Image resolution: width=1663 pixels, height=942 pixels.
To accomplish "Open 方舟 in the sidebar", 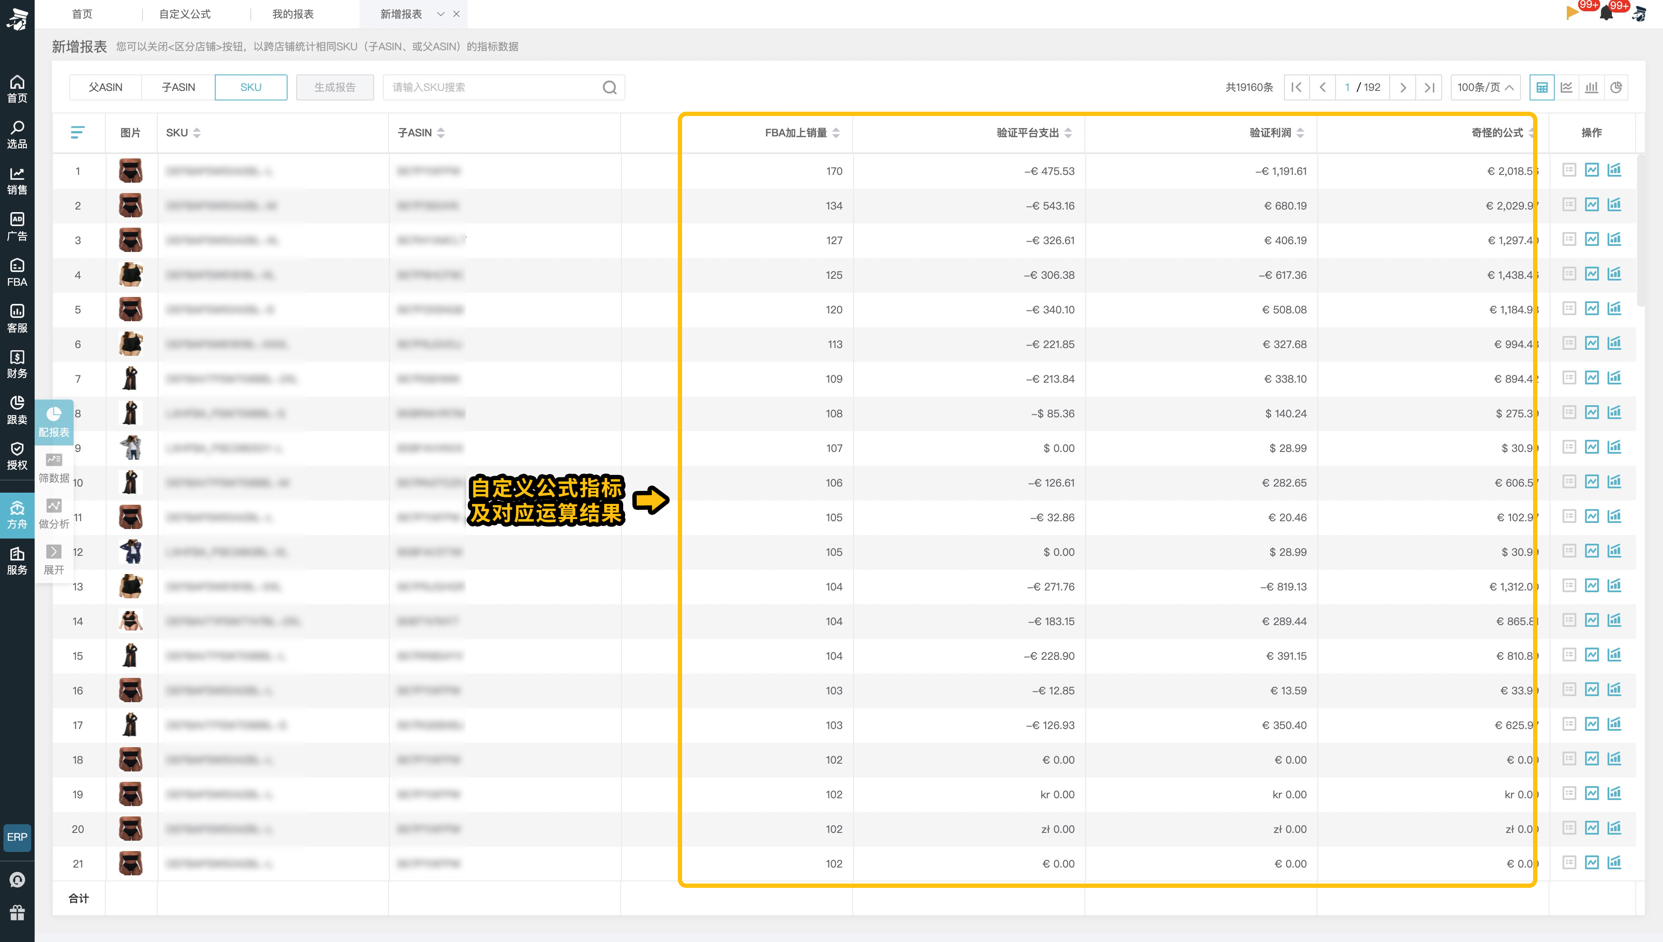I will [17, 515].
